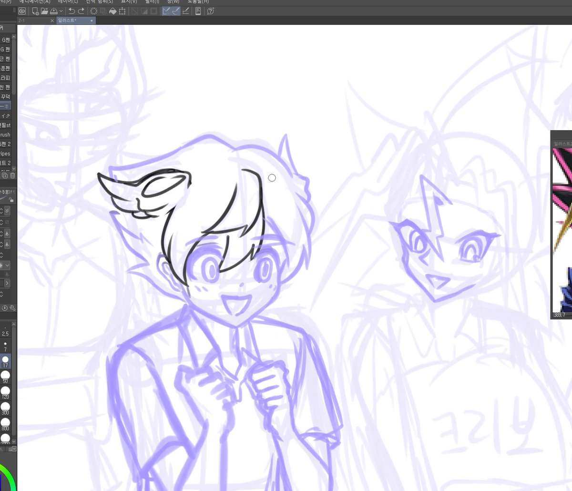Open the 창(W) menu
Image resolution: width=572 pixels, height=491 pixels.
pos(173,2)
